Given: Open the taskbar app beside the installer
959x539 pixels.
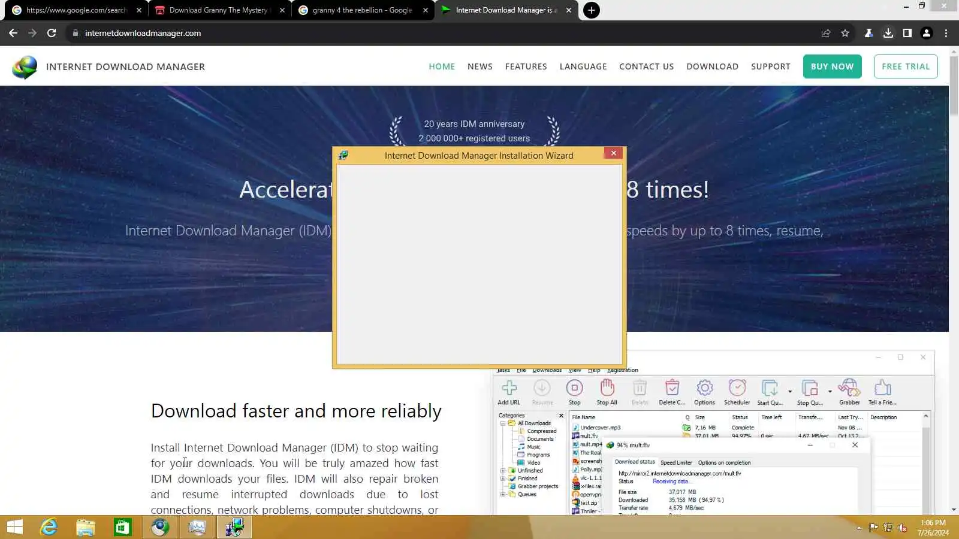Looking at the screenshot, I should point(197,527).
